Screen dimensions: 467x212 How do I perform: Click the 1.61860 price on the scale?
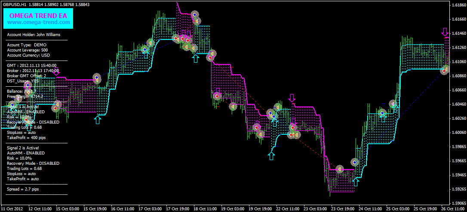pos(458,5)
